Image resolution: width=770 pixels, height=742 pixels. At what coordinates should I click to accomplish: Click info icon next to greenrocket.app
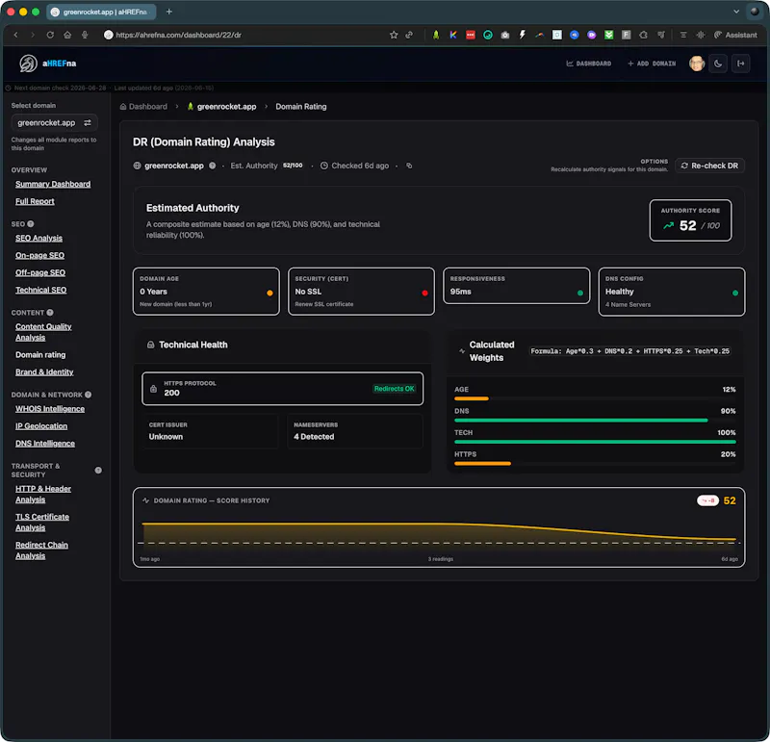(212, 166)
